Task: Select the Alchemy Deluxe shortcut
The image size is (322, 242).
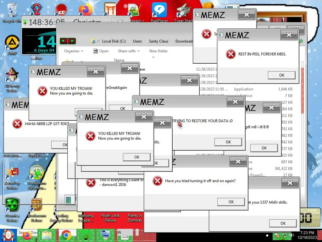Action: (x=12, y=80)
